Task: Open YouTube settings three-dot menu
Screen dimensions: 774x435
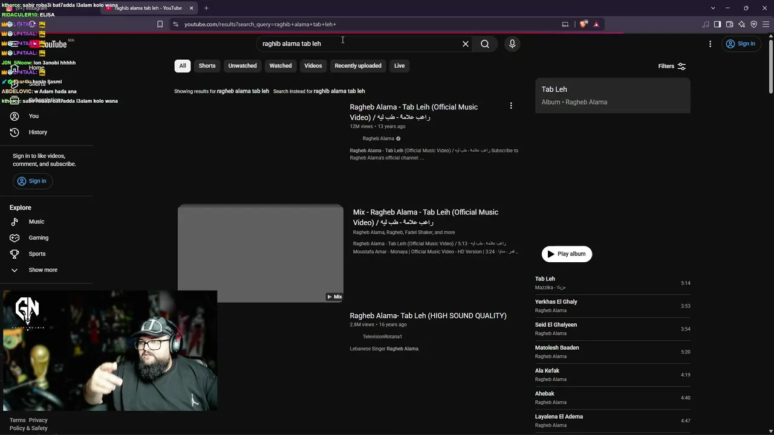Action: 710,43
